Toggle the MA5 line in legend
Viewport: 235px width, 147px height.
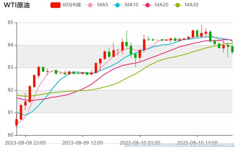[x=97, y=5]
